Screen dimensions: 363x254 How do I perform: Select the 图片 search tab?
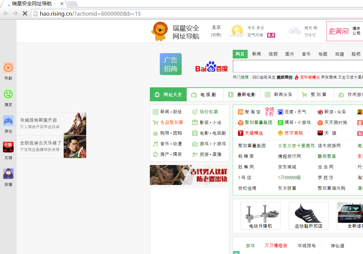tap(290, 54)
